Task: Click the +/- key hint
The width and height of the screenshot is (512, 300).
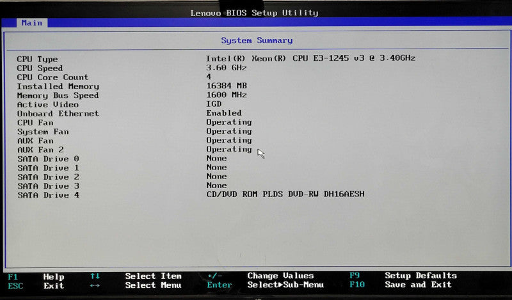Action: [214, 276]
